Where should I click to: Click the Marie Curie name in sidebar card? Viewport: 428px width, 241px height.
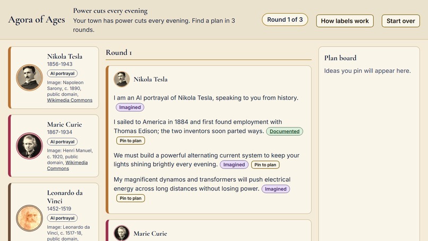click(x=64, y=124)
